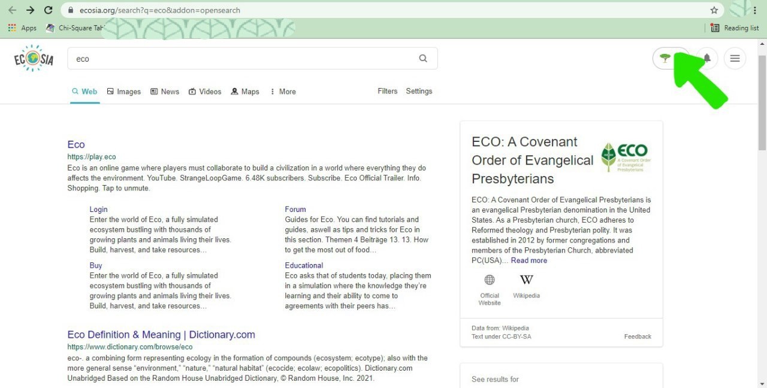This screenshot has height=388, width=767.
Task: Click the Data from: Wikipedia text
Action: 500,328
